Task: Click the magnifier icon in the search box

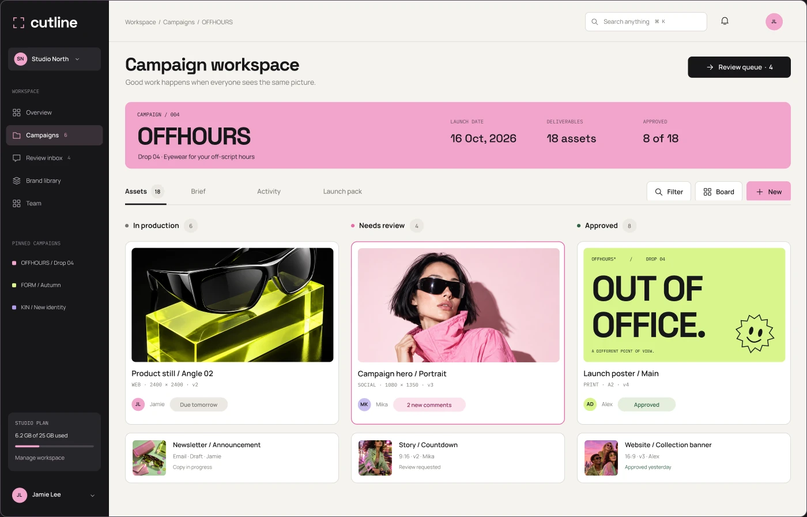Action: coord(595,22)
